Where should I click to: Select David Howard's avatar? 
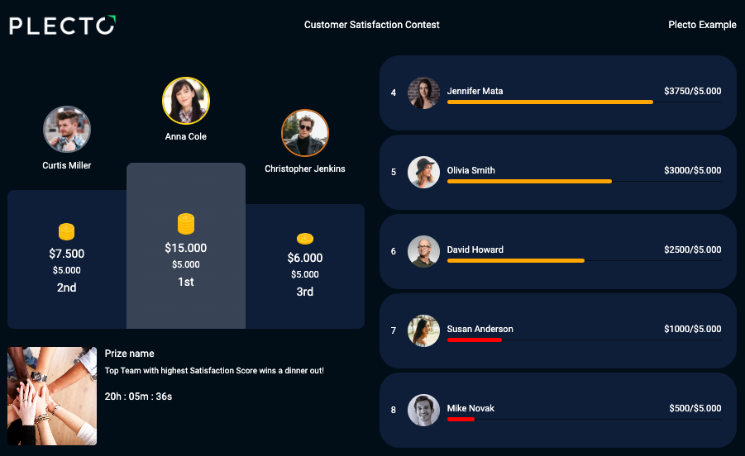tap(423, 251)
